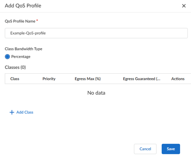The height and width of the screenshot is (157, 191).
Task: Click the plus icon beside Add Class
Action: pyautogui.click(x=12, y=112)
